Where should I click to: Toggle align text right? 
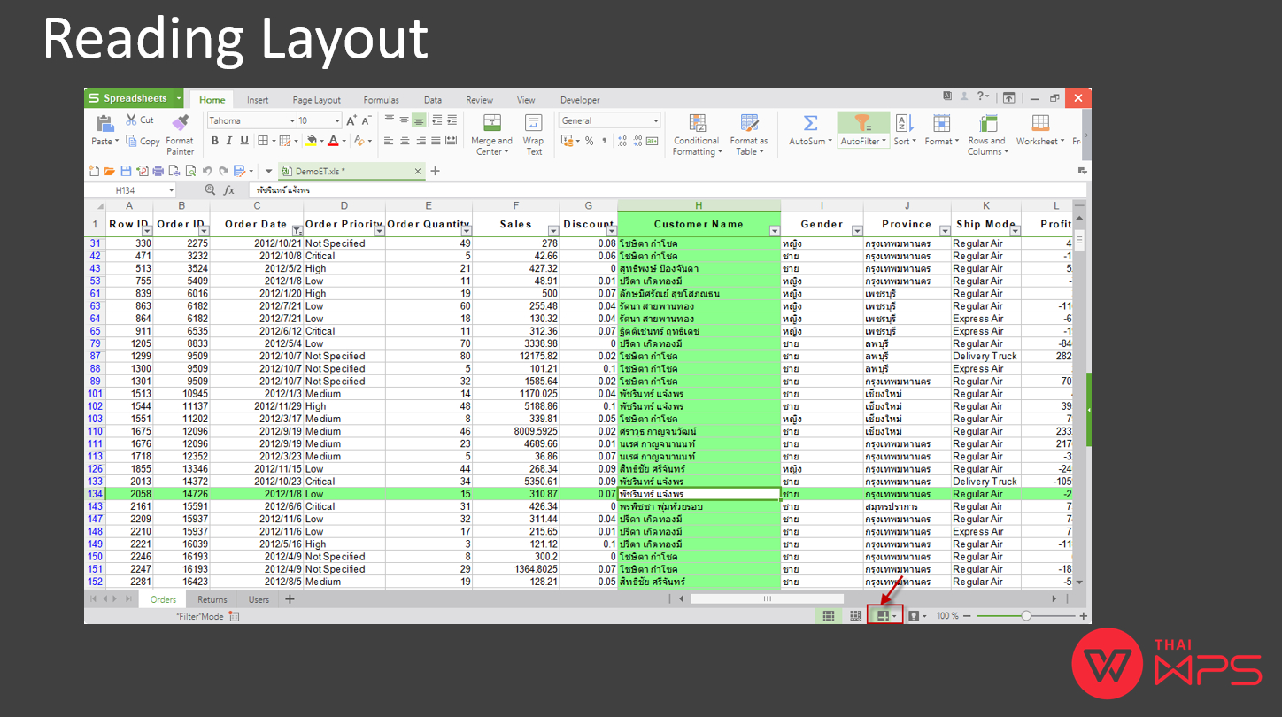click(x=421, y=141)
